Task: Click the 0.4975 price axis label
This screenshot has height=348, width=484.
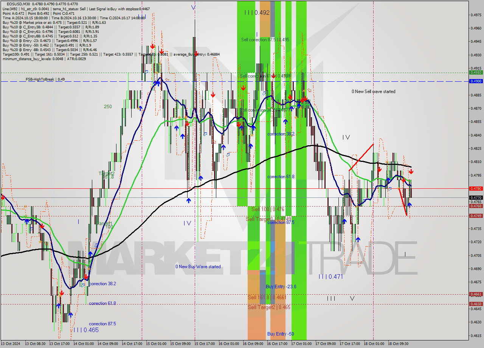Action: [x=476, y=15]
